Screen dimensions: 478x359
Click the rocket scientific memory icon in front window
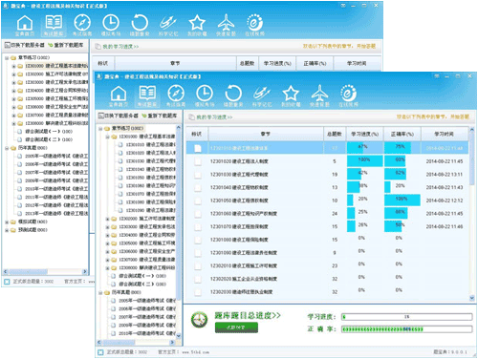pos(262,95)
